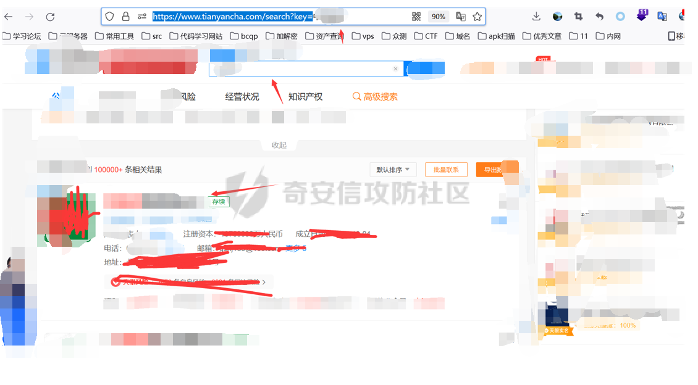Select the 知识产权 tab
Viewport: 698px width, 385px height.
click(x=305, y=97)
